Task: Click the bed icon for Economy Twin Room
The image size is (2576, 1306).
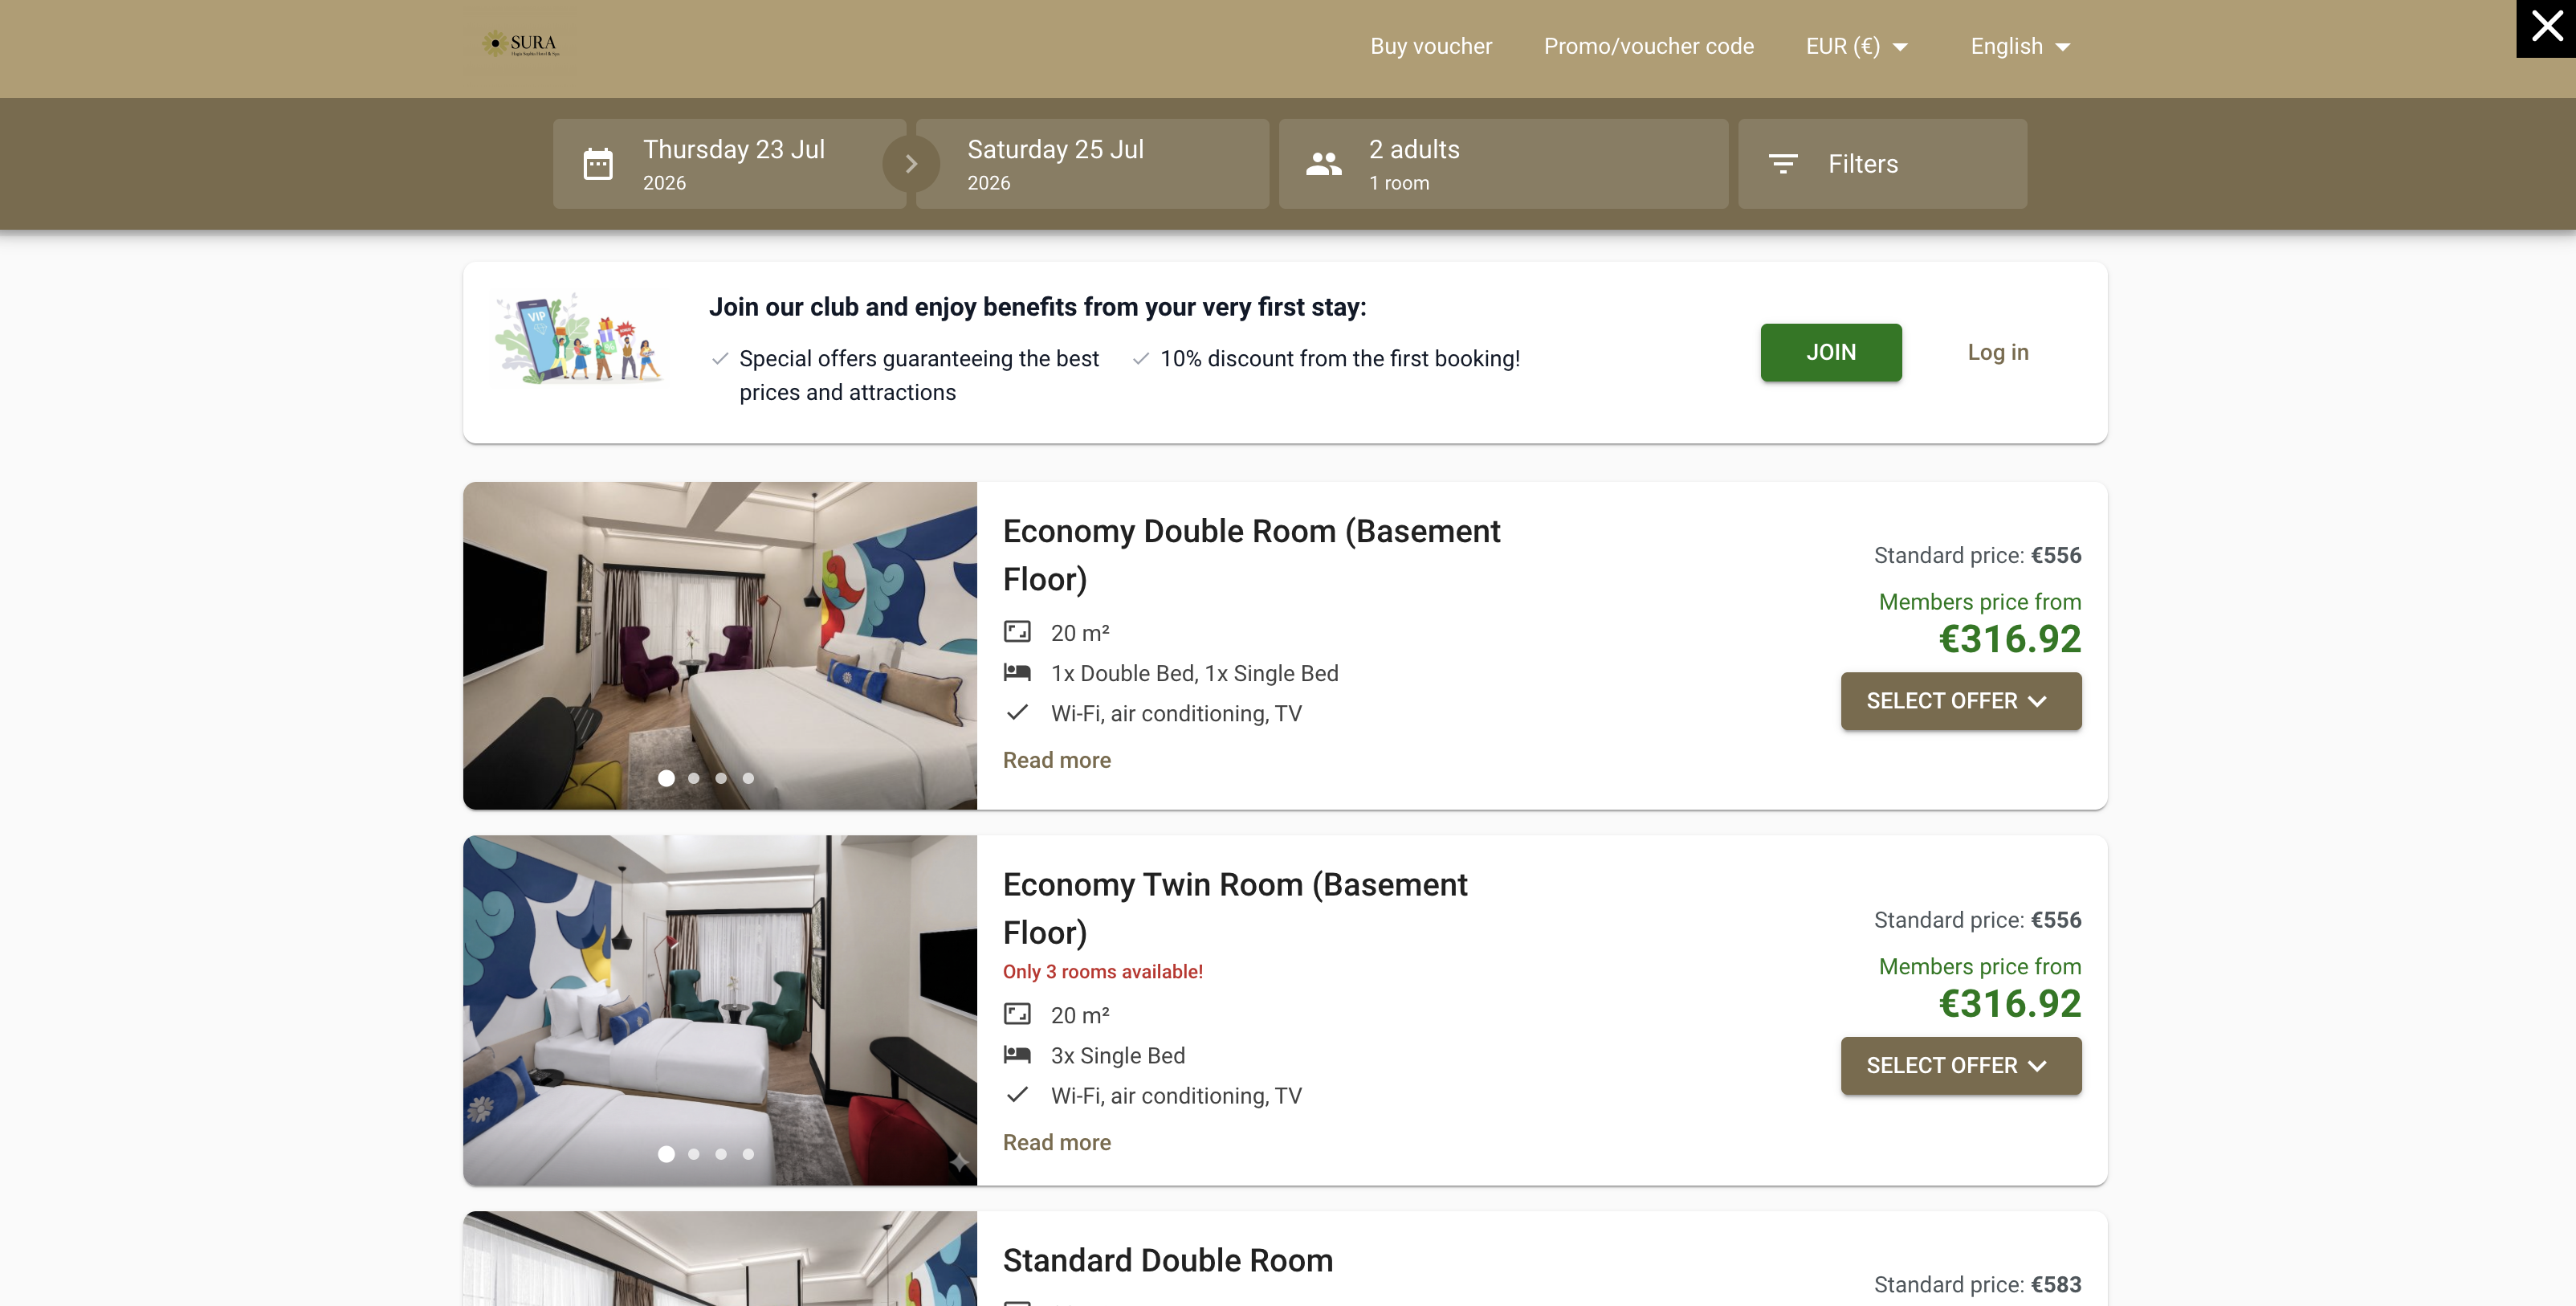Action: (1017, 1054)
